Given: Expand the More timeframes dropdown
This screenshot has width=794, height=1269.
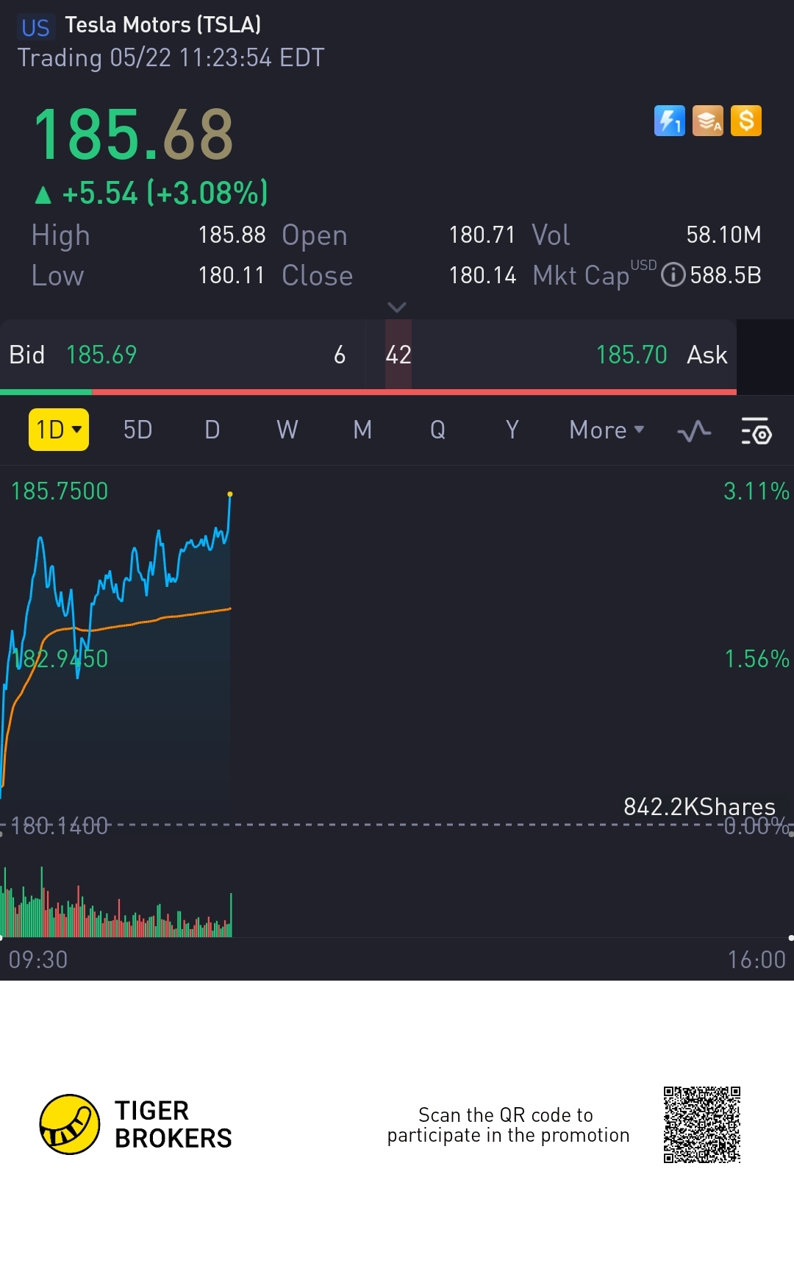Looking at the screenshot, I should click(x=607, y=430).
